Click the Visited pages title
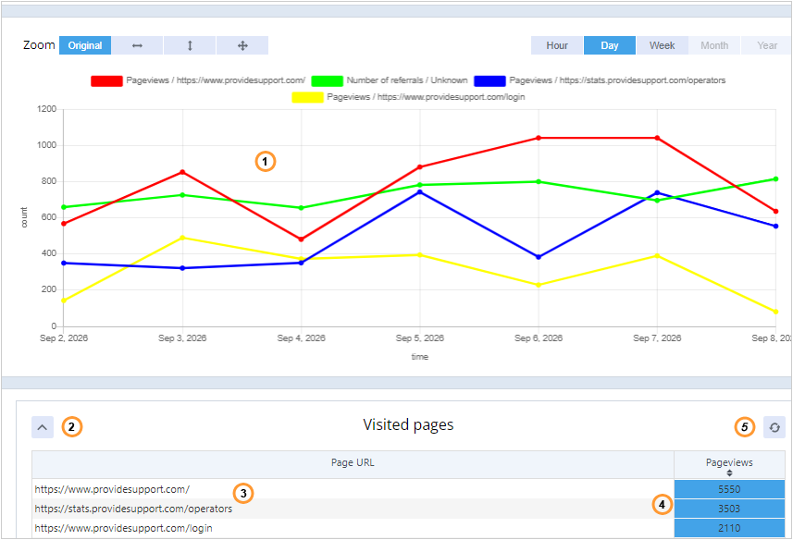Viewport: 793px width, 540px height. pyautogui.click(x=408, y=425)
